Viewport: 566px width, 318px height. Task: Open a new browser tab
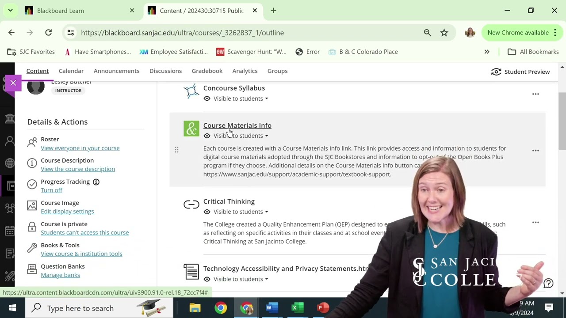pos(273,10)
